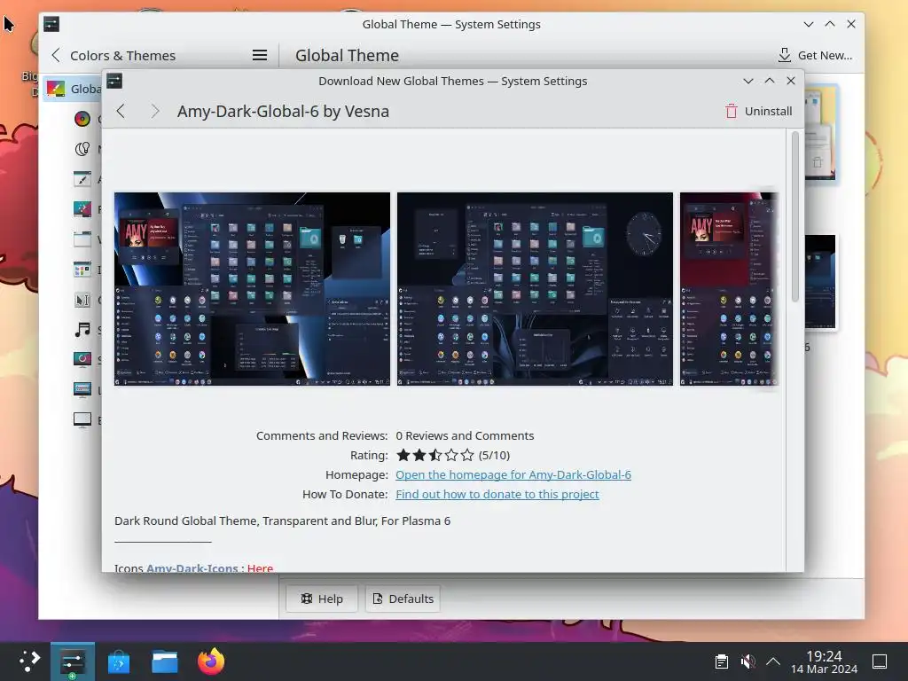Set rating using the first star
Viewport: 908px width, 681px height.
(x=403, y=455)
